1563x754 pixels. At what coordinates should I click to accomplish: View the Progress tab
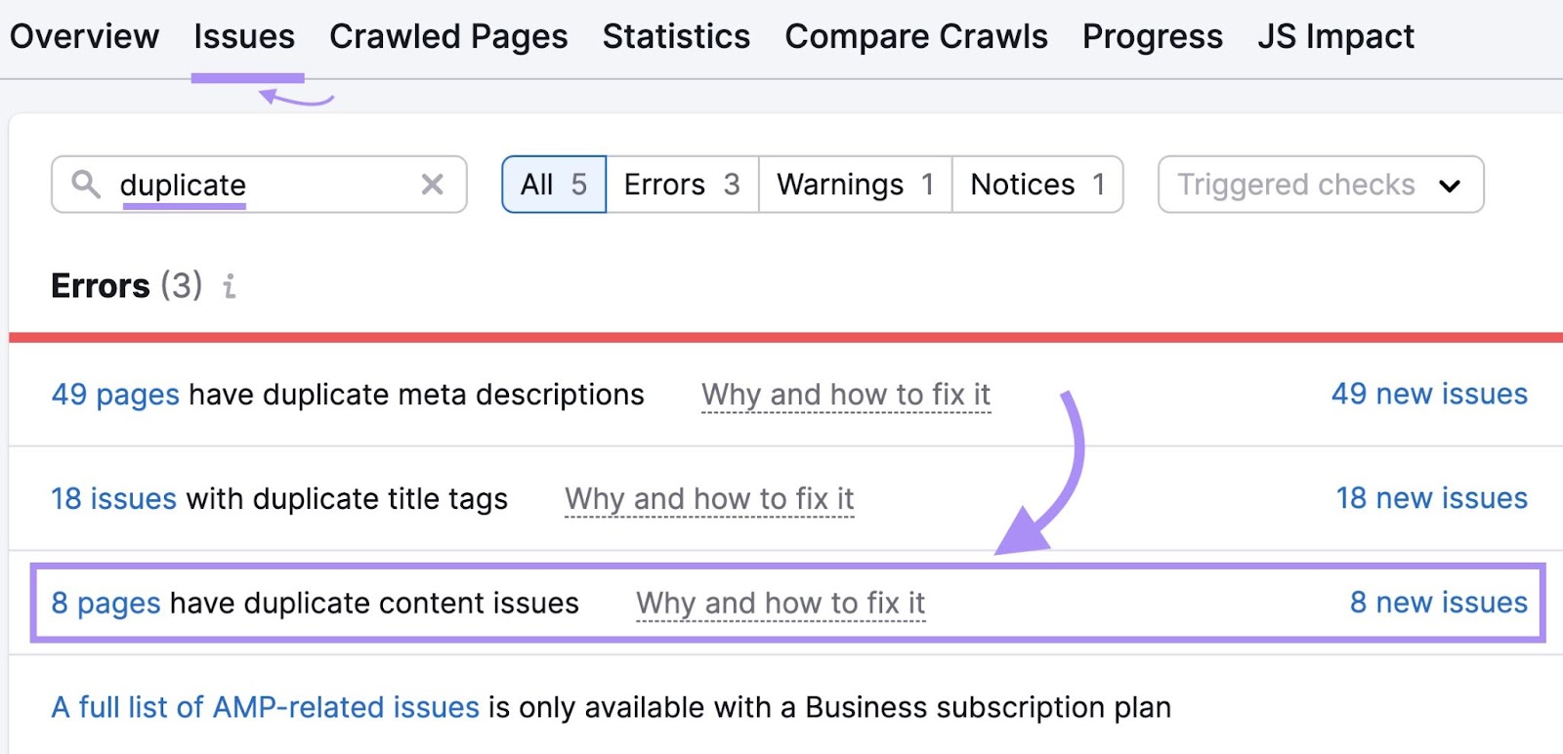[1152, 36]
